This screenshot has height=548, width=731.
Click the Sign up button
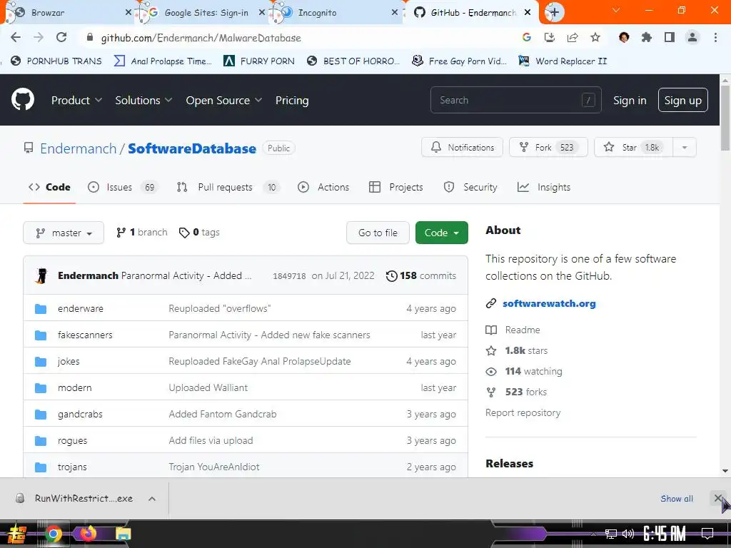pyautogui.click(x=682, y=100)
